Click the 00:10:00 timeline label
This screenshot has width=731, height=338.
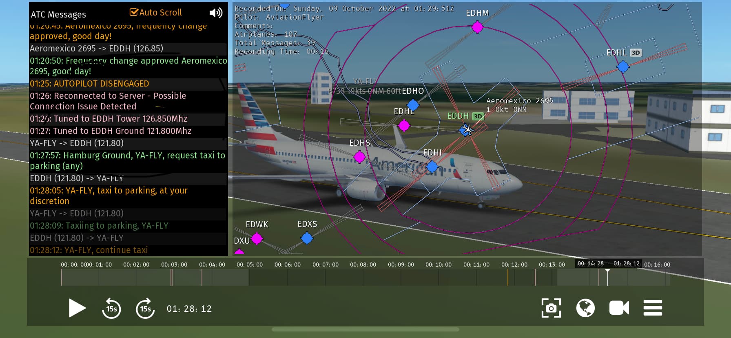[x=439, y=265]
